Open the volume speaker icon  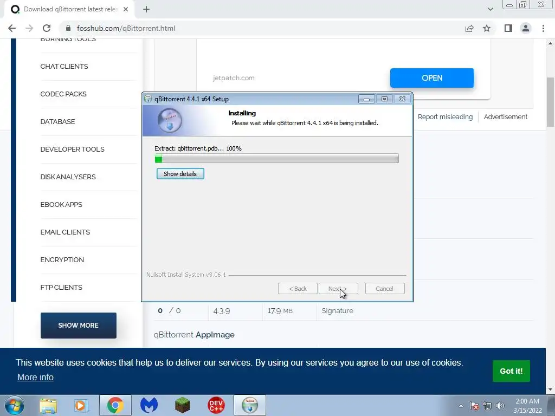(x=500, y=406)
